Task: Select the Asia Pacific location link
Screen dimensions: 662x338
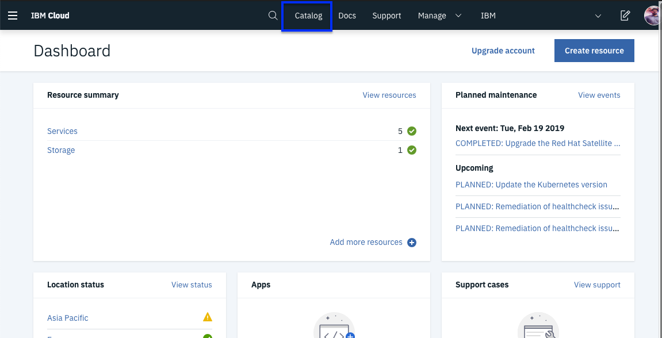Action: point(67,318)
